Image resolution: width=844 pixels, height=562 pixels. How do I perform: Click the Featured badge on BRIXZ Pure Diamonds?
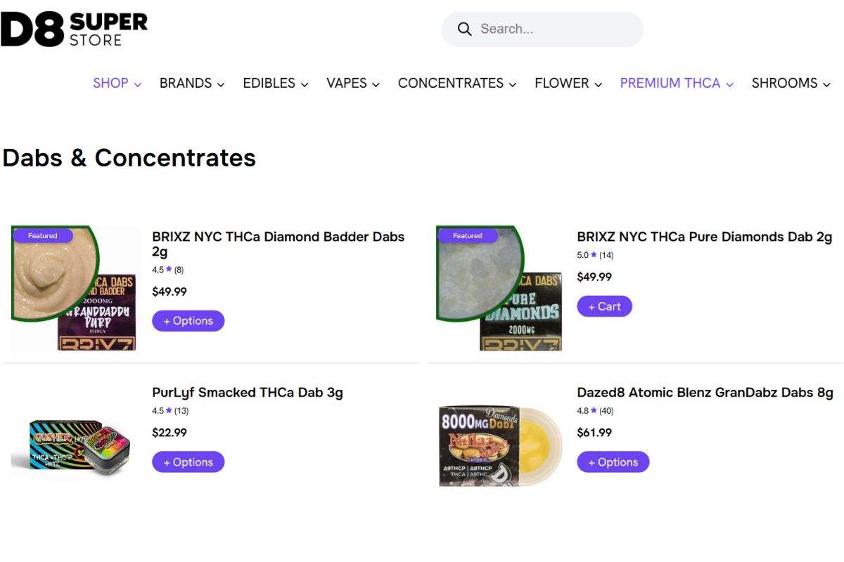[466, 235]
